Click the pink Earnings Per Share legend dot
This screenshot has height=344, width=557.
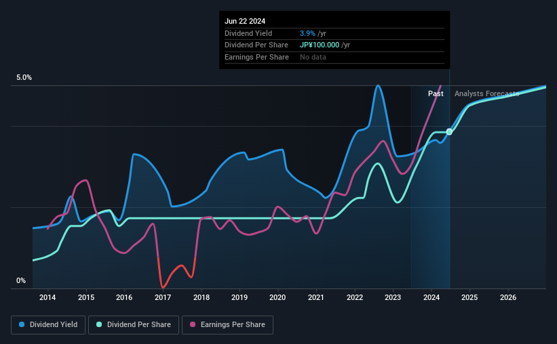click(x=193, y=324)
